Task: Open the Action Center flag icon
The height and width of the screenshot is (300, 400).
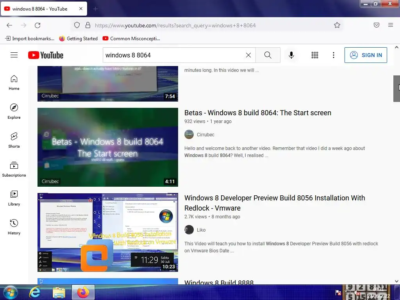Action: coord(338,292)
